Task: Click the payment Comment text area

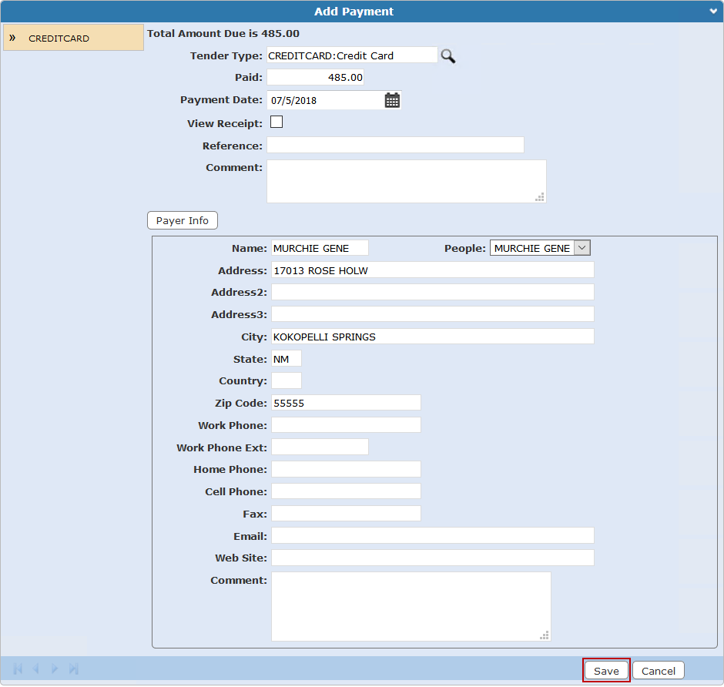Action: coord(406,181)
